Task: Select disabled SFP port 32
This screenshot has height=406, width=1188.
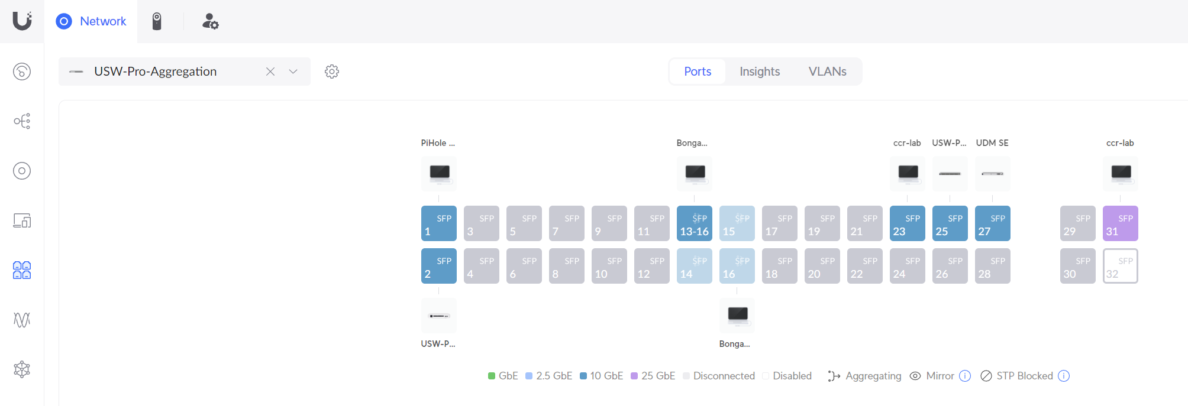Action: point(1120,266)
